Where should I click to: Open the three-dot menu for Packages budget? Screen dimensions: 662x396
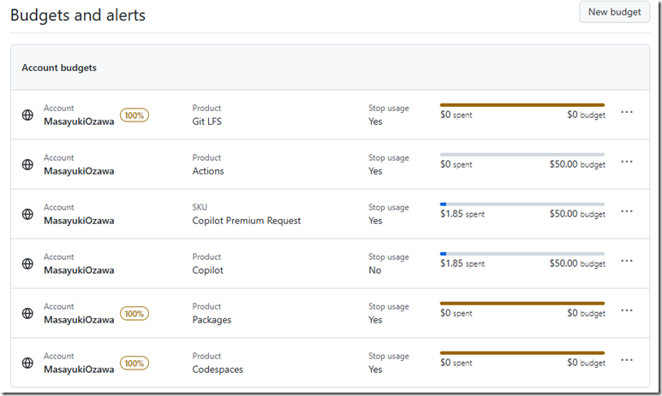tap(627, 310)
